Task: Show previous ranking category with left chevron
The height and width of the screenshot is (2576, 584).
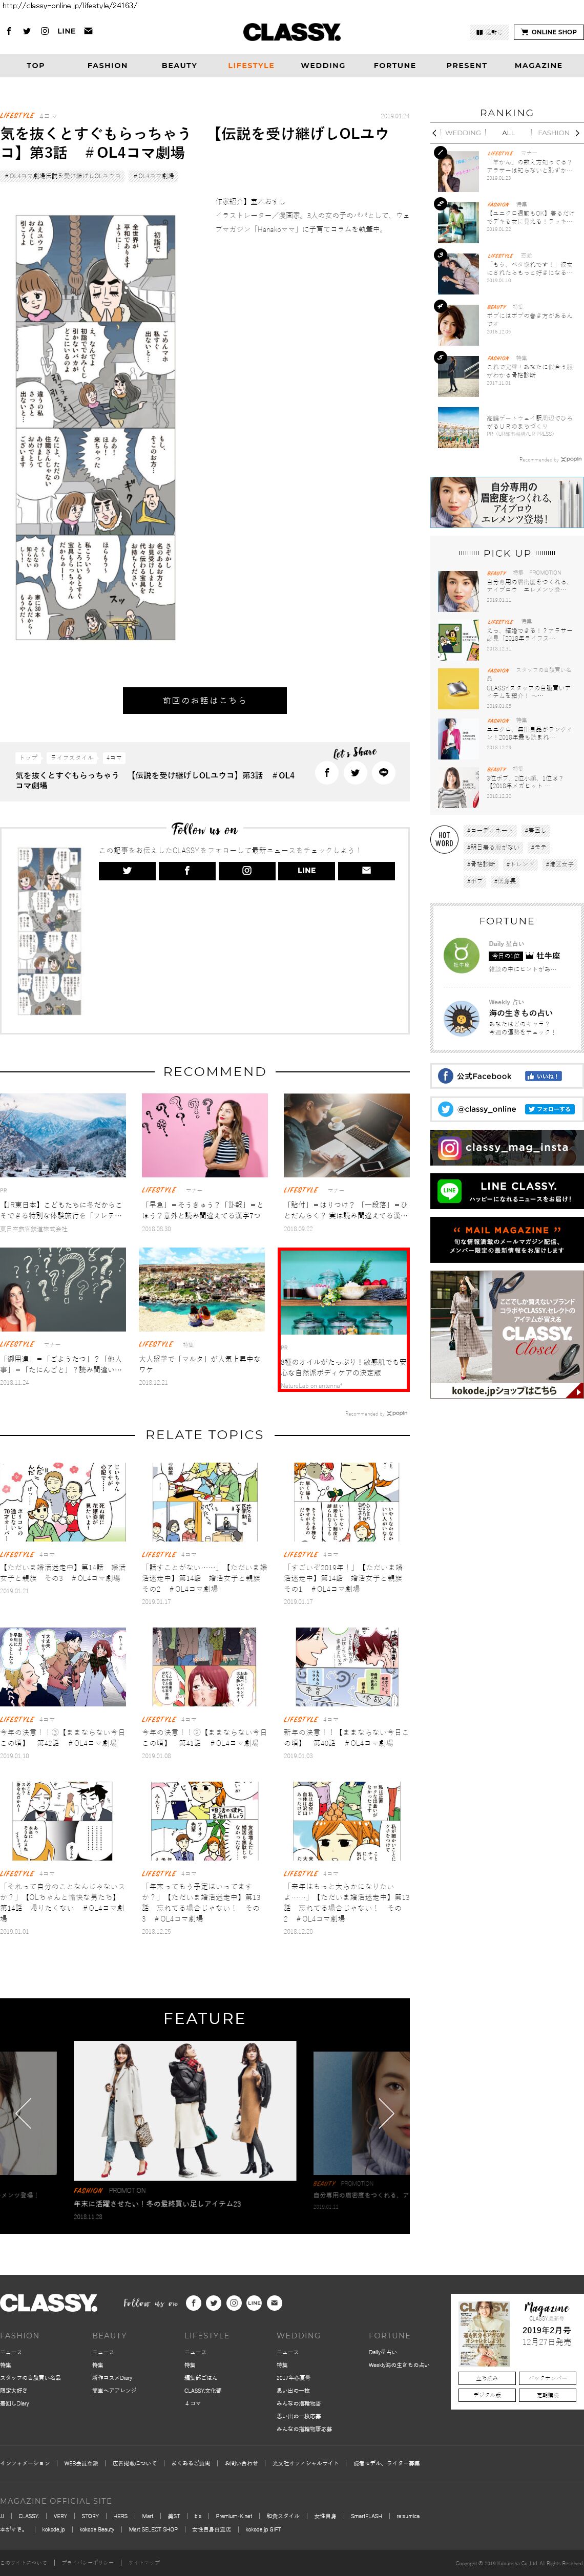Action: [434, 133]
